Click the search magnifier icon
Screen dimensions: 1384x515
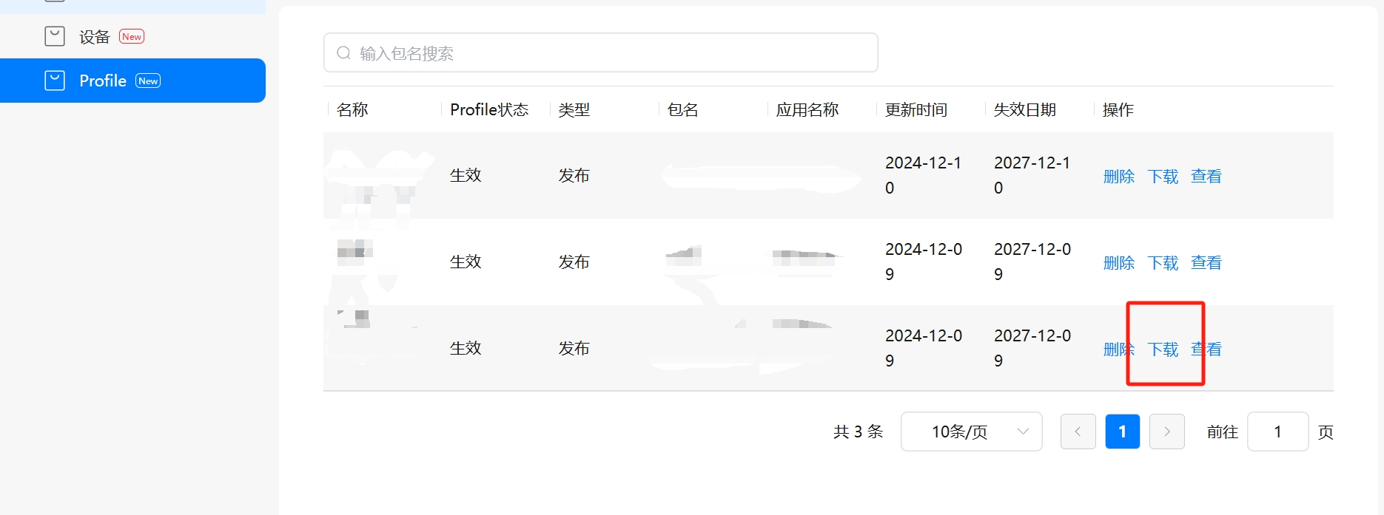point(343,53)
